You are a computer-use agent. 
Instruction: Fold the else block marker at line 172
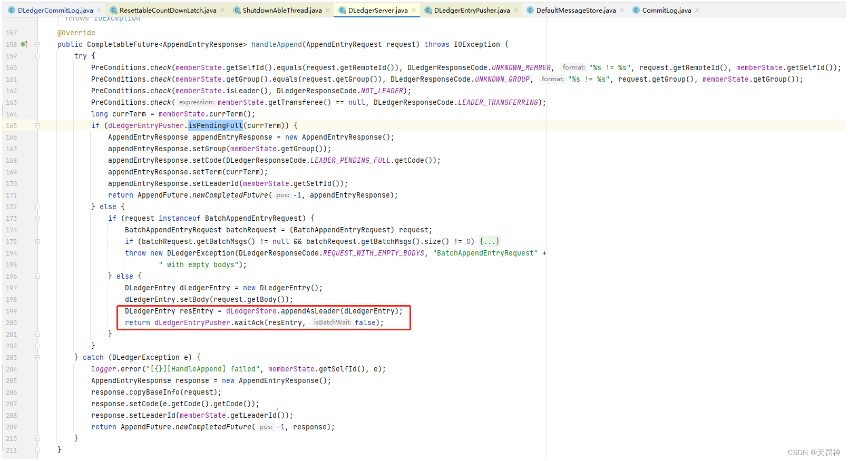click(x=37, y=207)
